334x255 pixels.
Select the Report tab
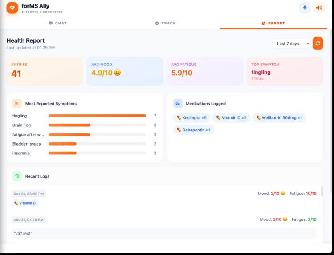tap(273, 23)
